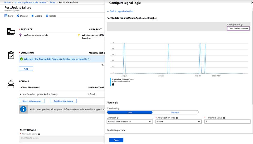Screen dimensions: 253x144
Task: Click Condition preview heading
Action: coord(116,130)
